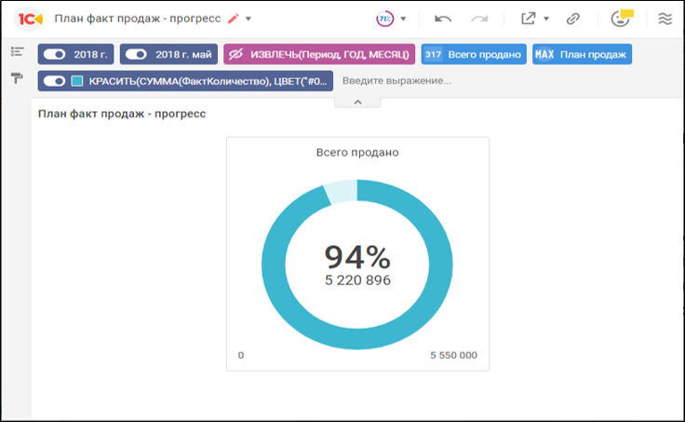
Task: Undo the last action
Action: click(x=443, y=19)
